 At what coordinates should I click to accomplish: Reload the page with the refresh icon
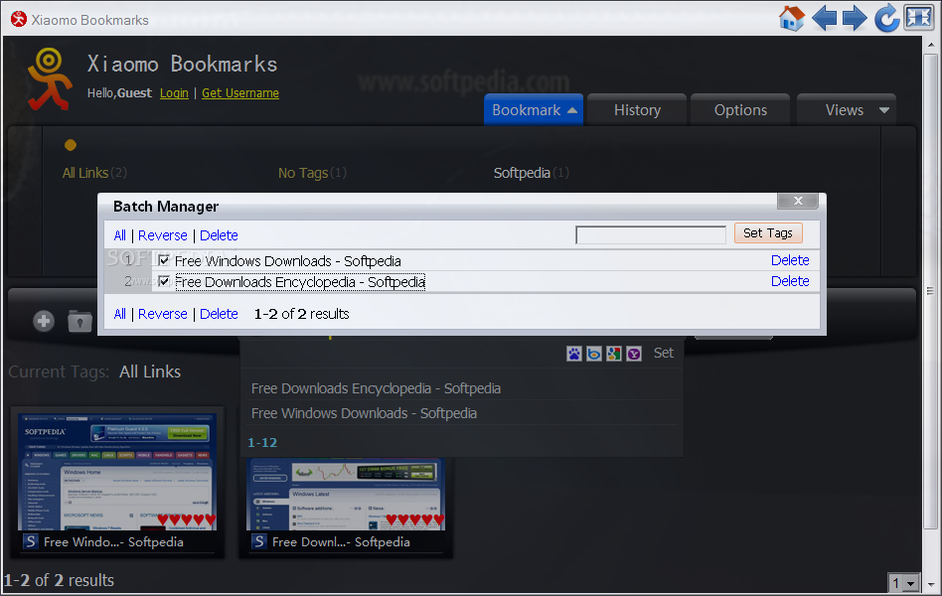tap(886, 18)
